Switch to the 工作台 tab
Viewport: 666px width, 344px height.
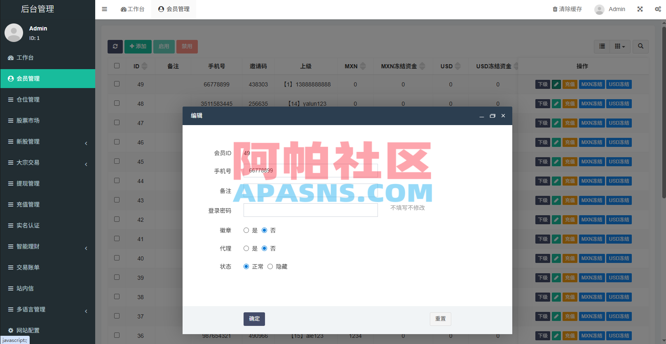[133, 9]
